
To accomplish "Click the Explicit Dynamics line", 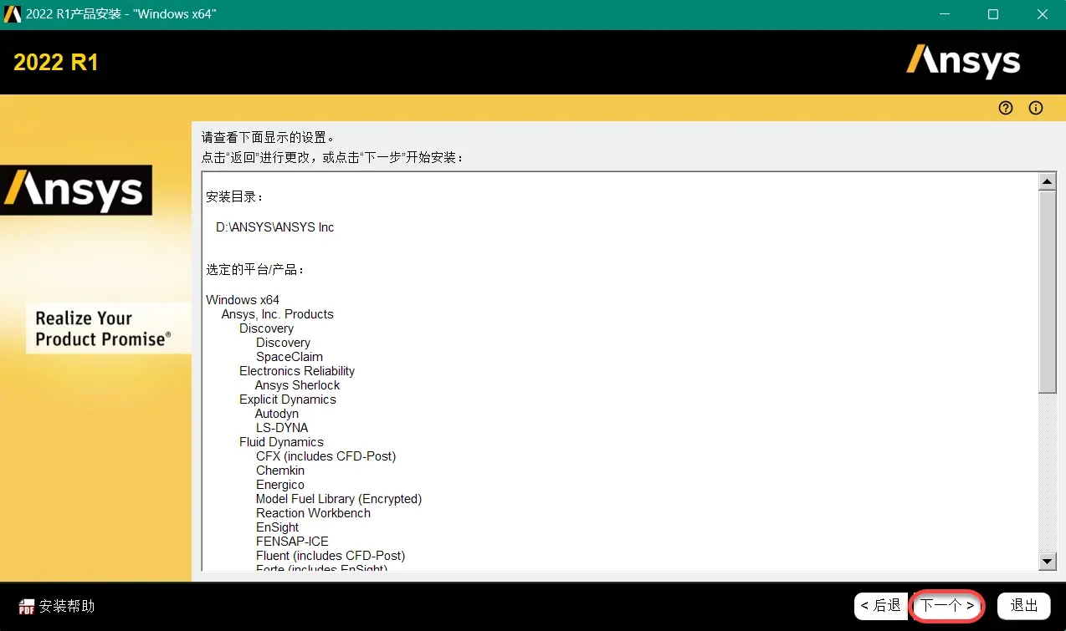I will pos(288,399).
